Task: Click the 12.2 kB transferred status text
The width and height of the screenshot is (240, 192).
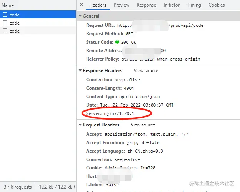Action: coord(57,187)
